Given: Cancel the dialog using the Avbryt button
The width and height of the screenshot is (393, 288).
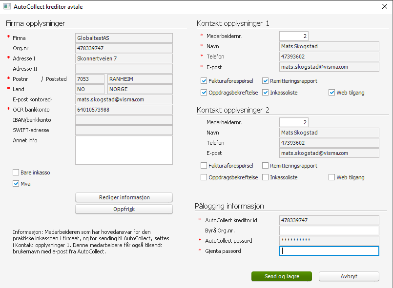Looking at the screenshot, I should click(x=349, y=276).
